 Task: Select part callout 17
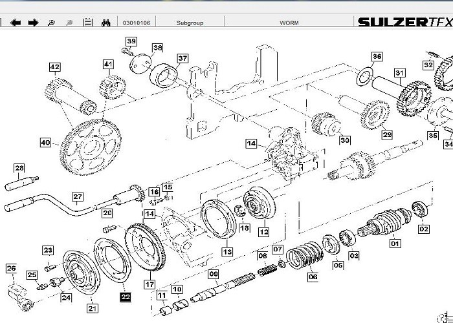[x=149, y=284]
